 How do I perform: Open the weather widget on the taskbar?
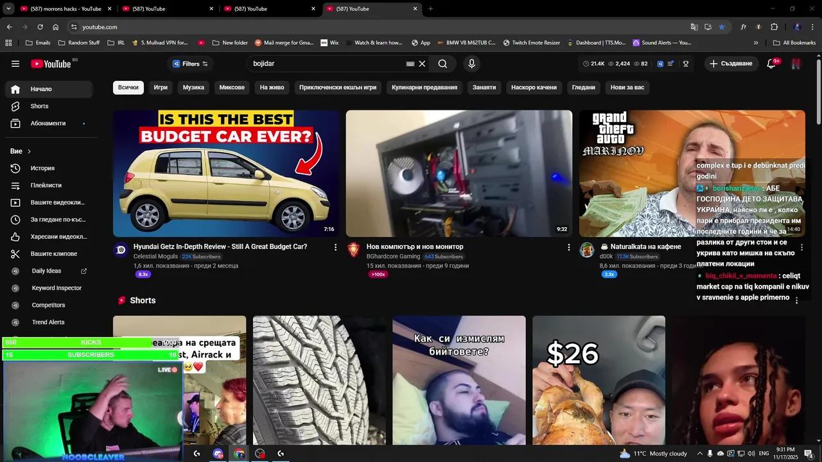[653, 454]
